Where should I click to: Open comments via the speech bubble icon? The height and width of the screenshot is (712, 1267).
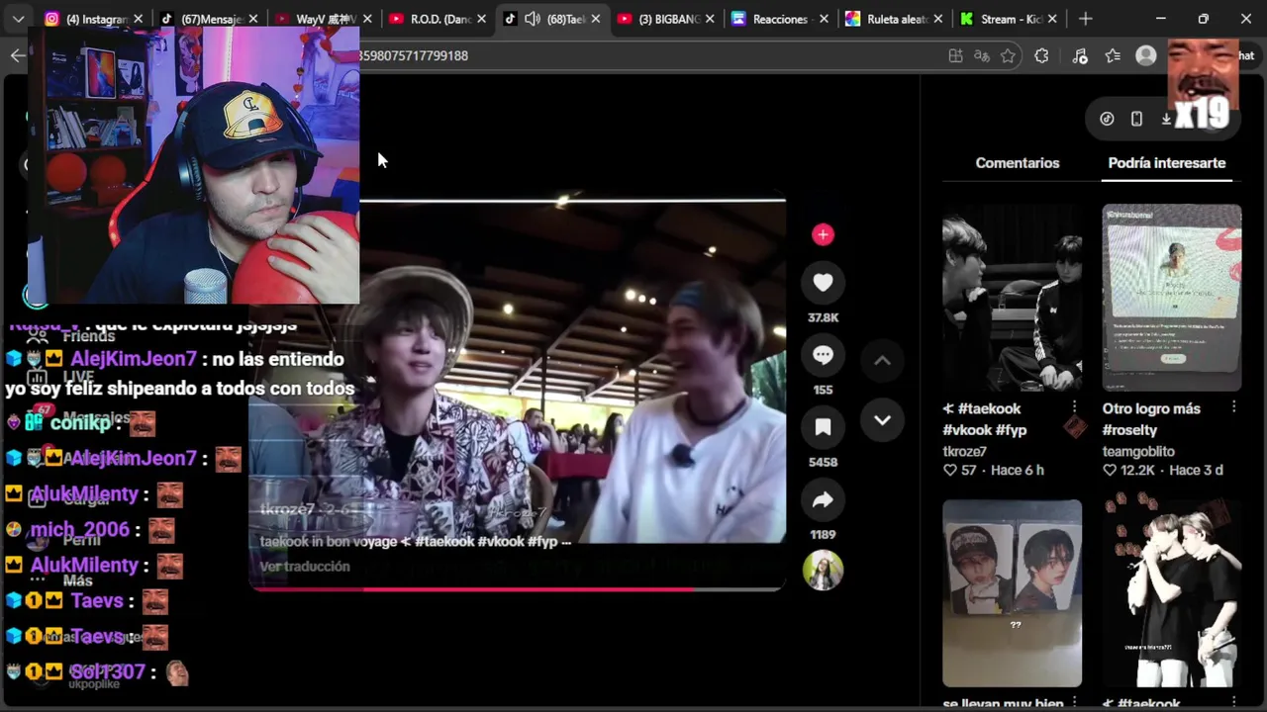point(823,355)
